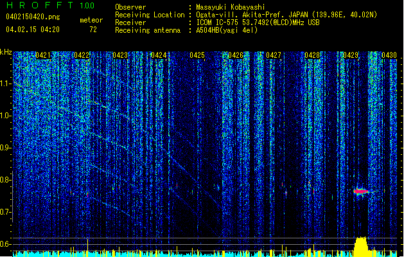The image size is (404, 257).
Task: Click the 'meteor' count label
Action: click(x=91, y=20)
